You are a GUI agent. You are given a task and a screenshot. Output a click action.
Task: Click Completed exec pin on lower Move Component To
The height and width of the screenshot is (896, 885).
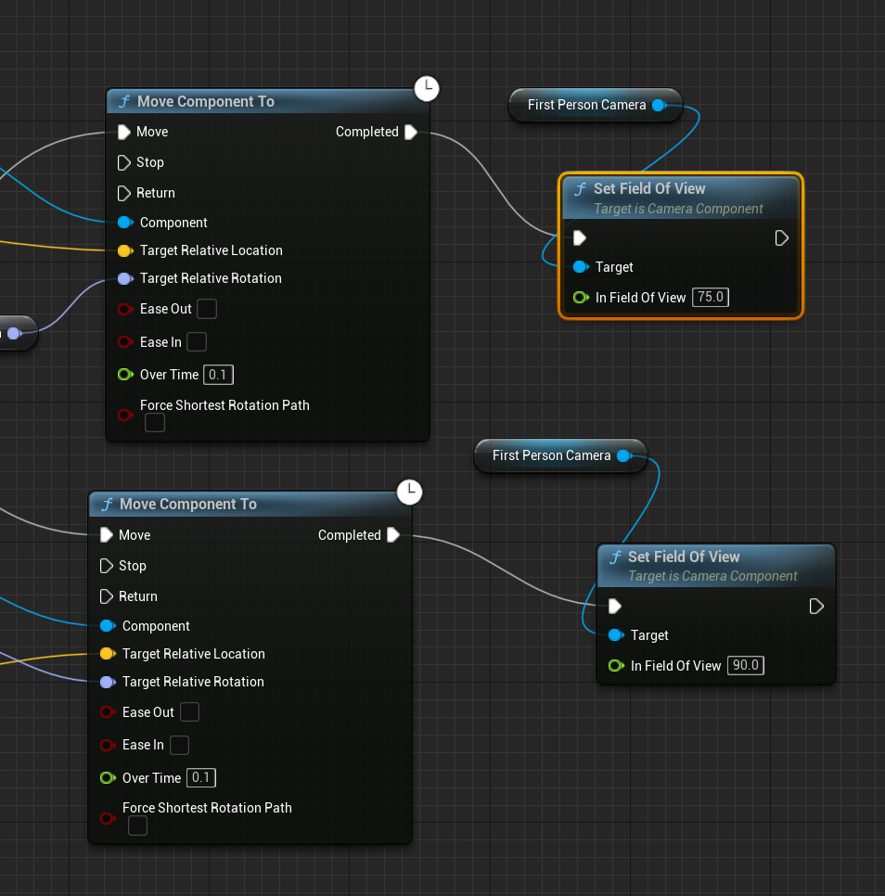(x=393, y=535)
